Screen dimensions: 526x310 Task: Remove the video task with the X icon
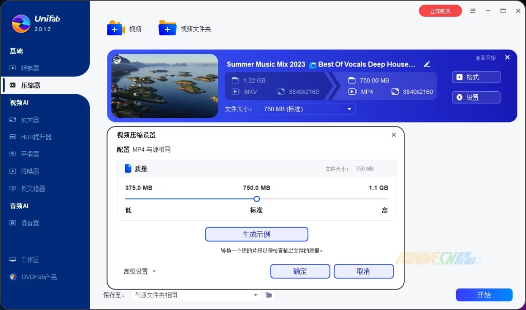(x=508, y=58)
